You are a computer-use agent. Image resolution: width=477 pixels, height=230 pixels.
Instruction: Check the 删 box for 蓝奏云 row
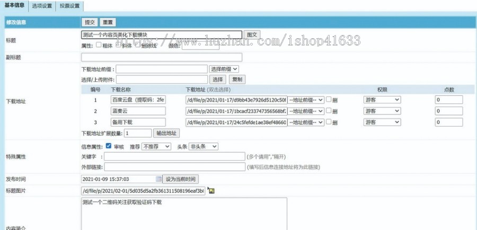pyautogui.click(x=329, y=110)
